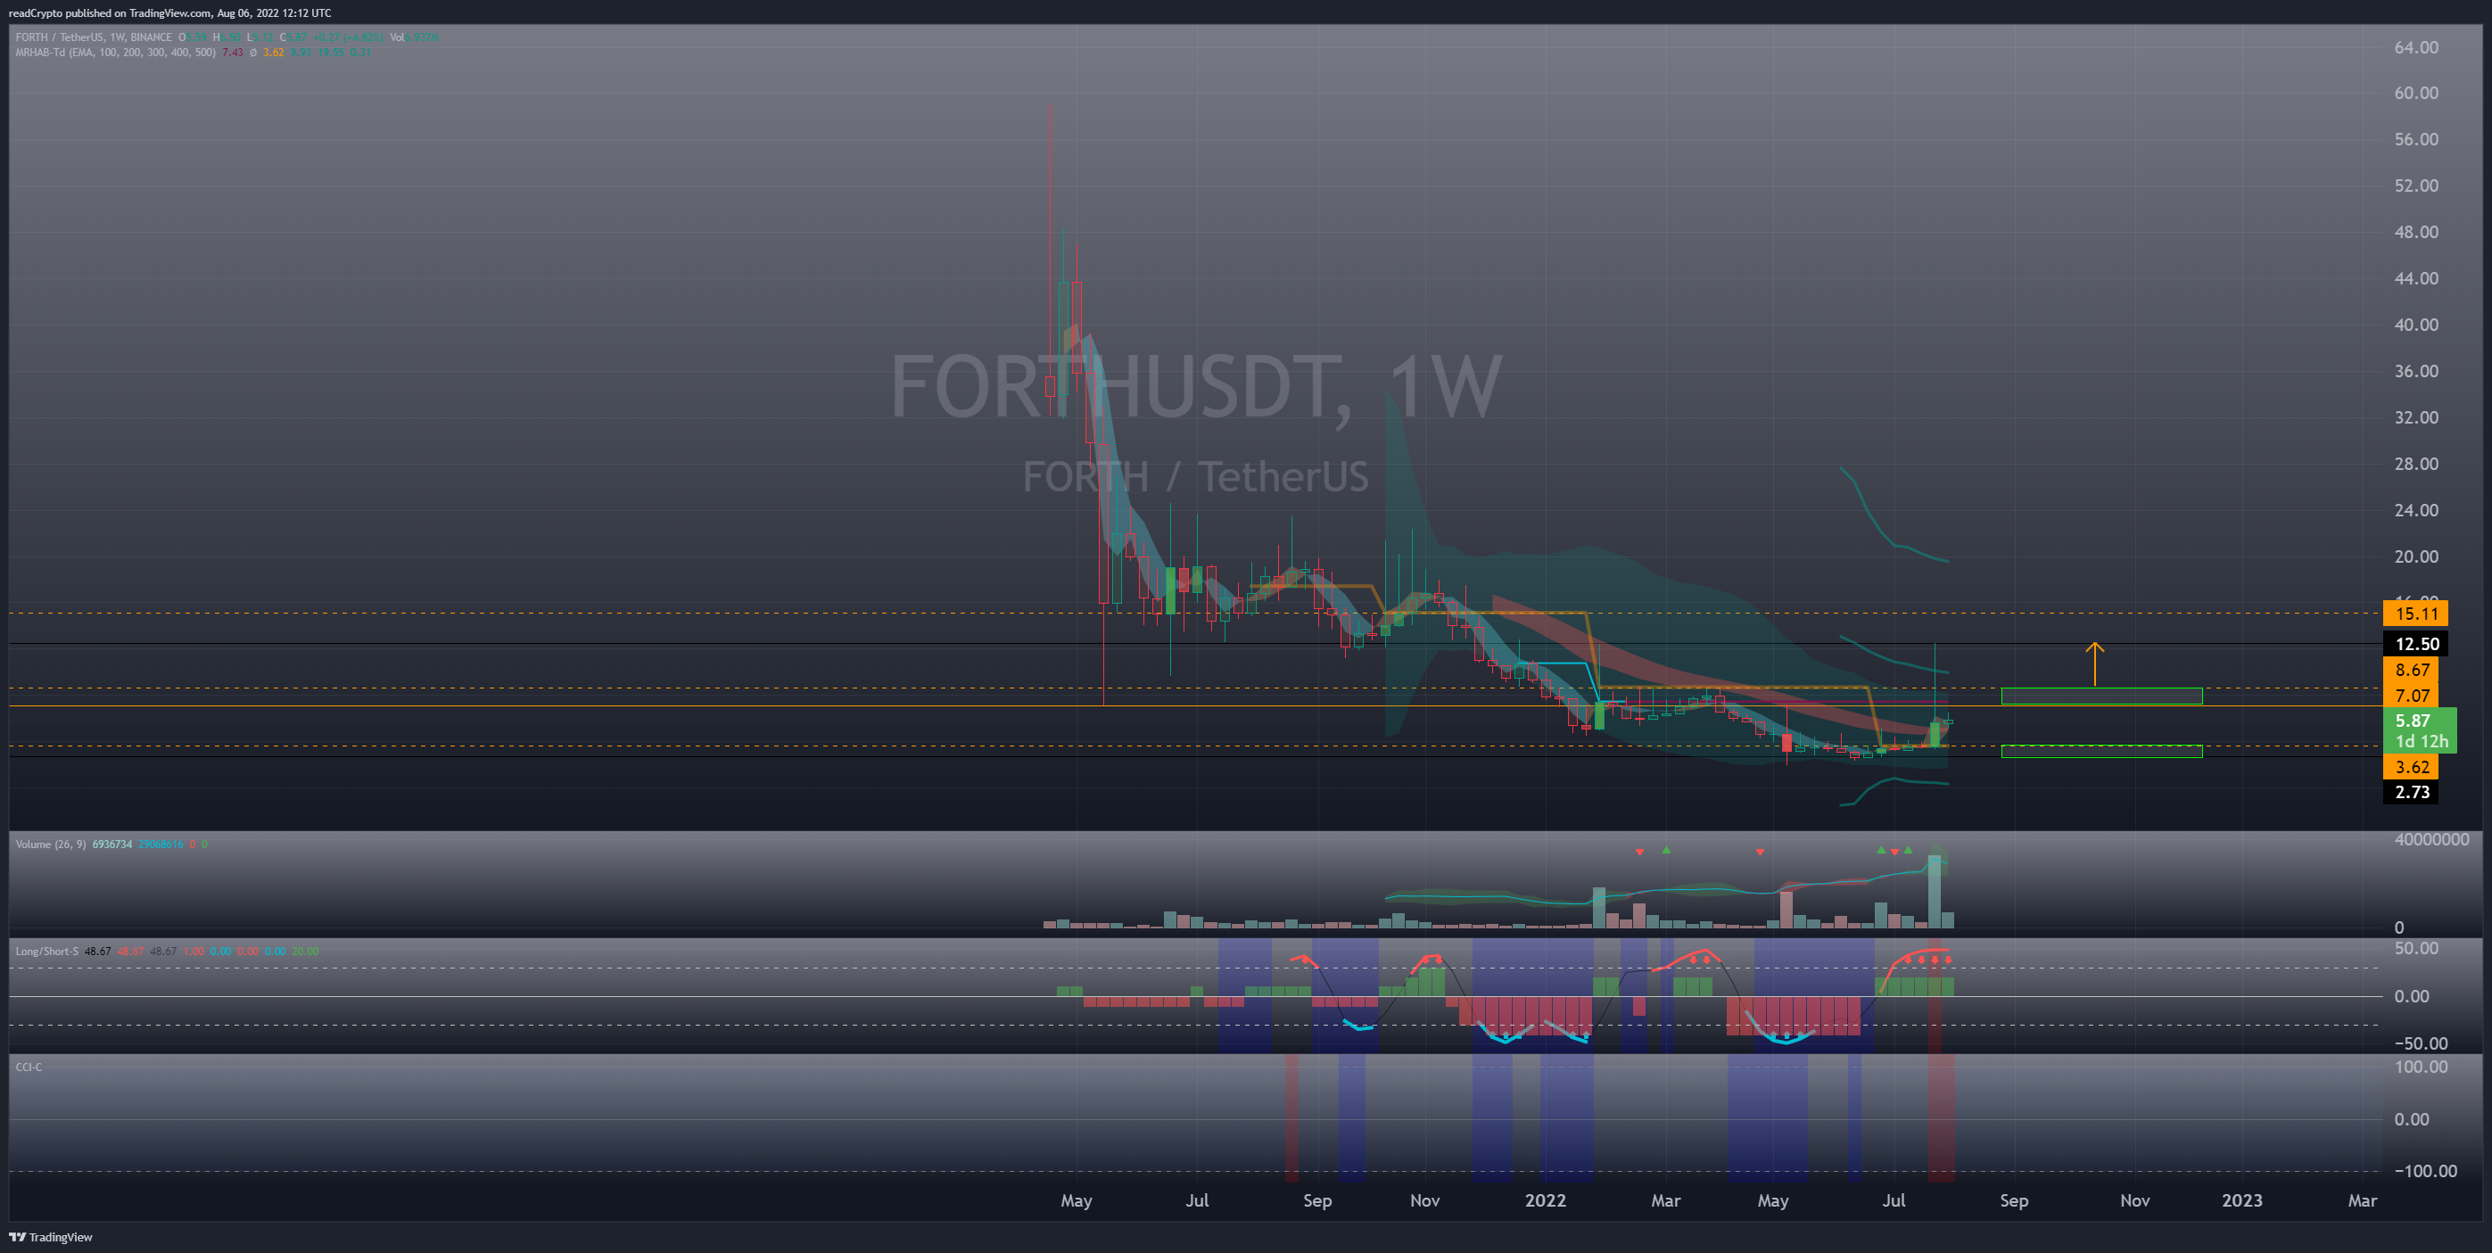Click the 44.00 price axis value
Screen dimensions: 2492x1253
tap(2415, 277)
